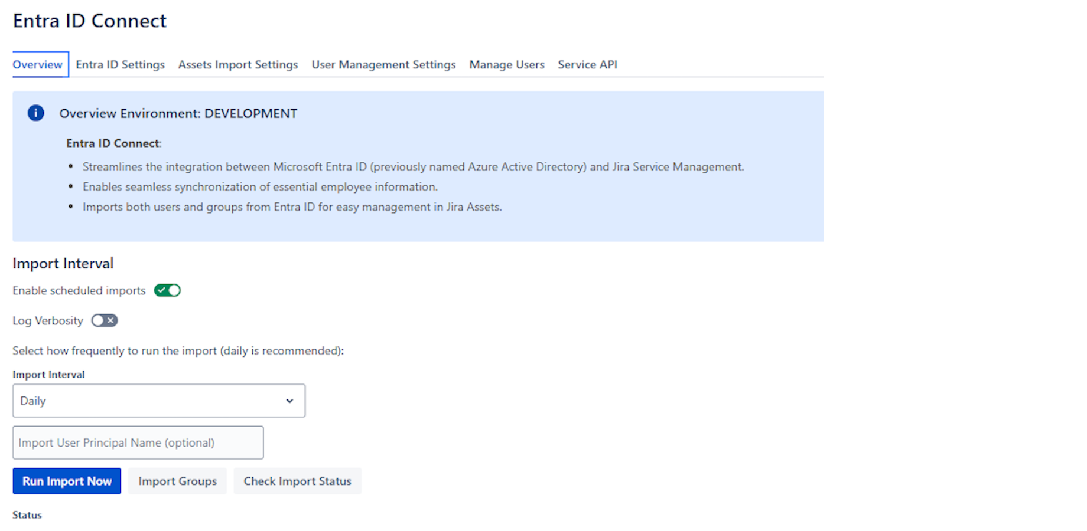1087x531 pixels.
Task: Focus the Import User Principal Name field
Action: [138, 442]
